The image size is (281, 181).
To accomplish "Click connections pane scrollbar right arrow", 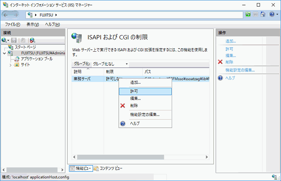I will [x=62, y=170].
